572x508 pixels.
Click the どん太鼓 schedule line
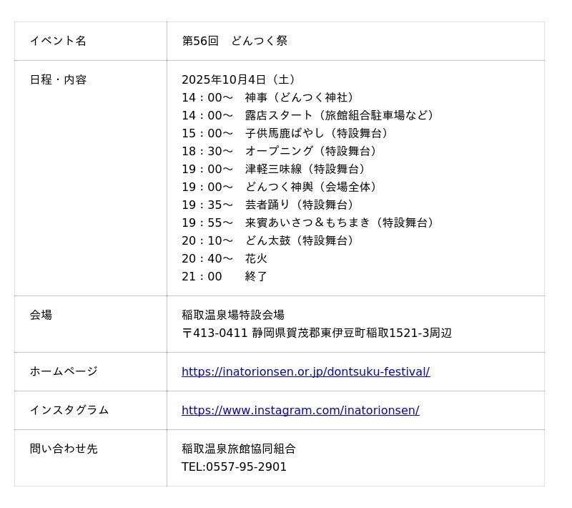(x=270, y=240)
